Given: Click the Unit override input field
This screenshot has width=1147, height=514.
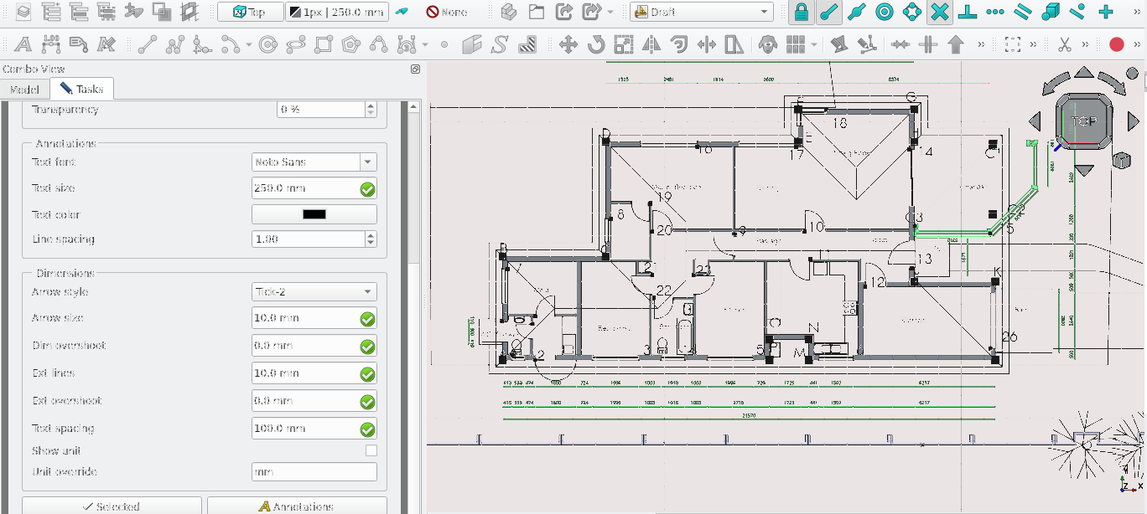Looking at the screenshot, I should pyautogui.click(x=314, y=472).
